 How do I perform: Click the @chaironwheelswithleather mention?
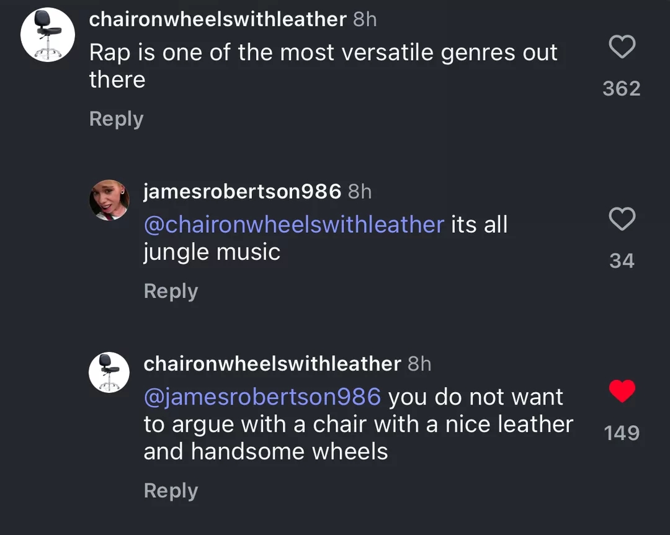(x=294, y=225)
